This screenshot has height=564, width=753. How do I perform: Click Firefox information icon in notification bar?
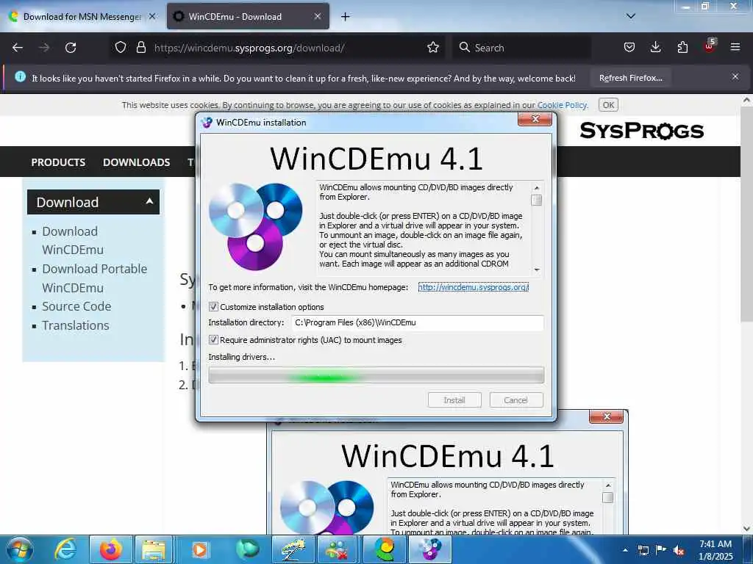tap(20, 76)
